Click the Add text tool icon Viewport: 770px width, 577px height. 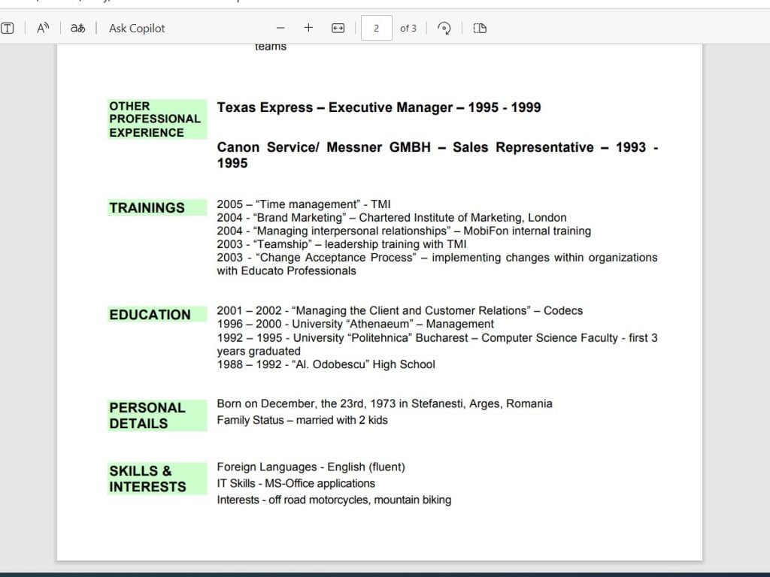[8, 29]
